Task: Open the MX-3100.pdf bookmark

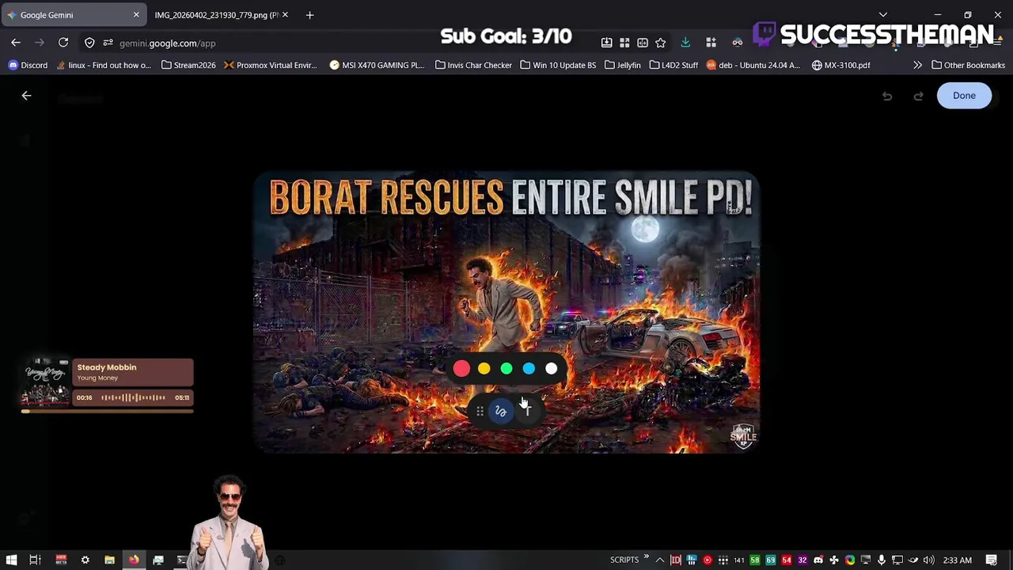Action: tap(841, 65)
